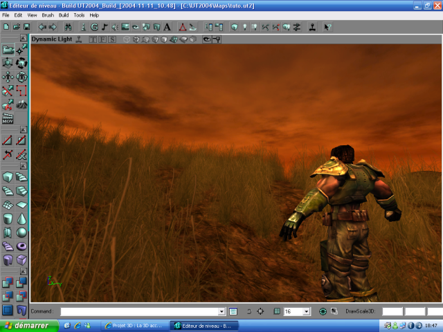Open the Command history dropdown
Viewport: 443px width, 332px height.
[x=221, y=312]
